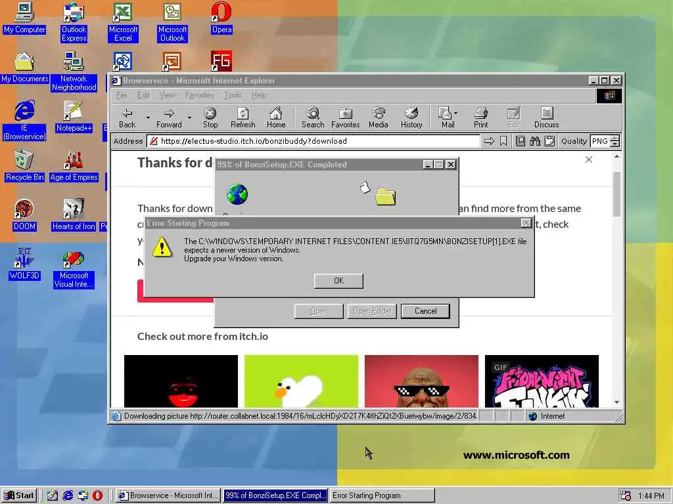Open the View menu in Internet Explorer
Screen dimensions: 673x504
167,95
